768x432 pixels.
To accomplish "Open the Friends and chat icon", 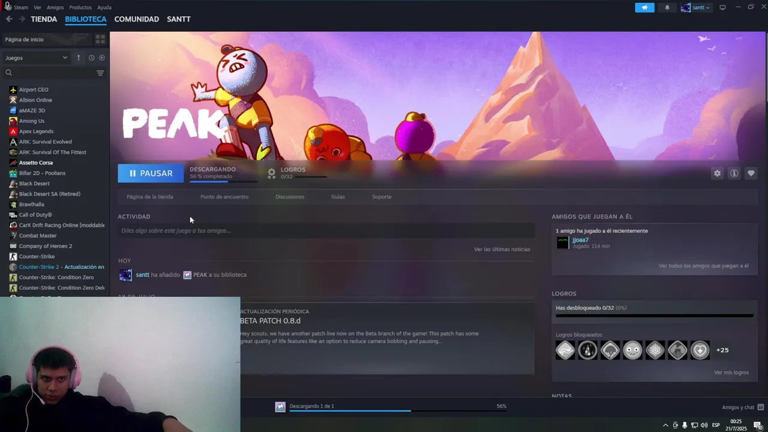I will pos(761,407).
